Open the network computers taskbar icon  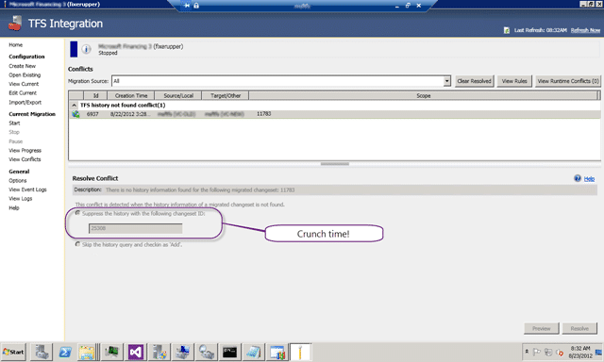click(x=182, y=352)
